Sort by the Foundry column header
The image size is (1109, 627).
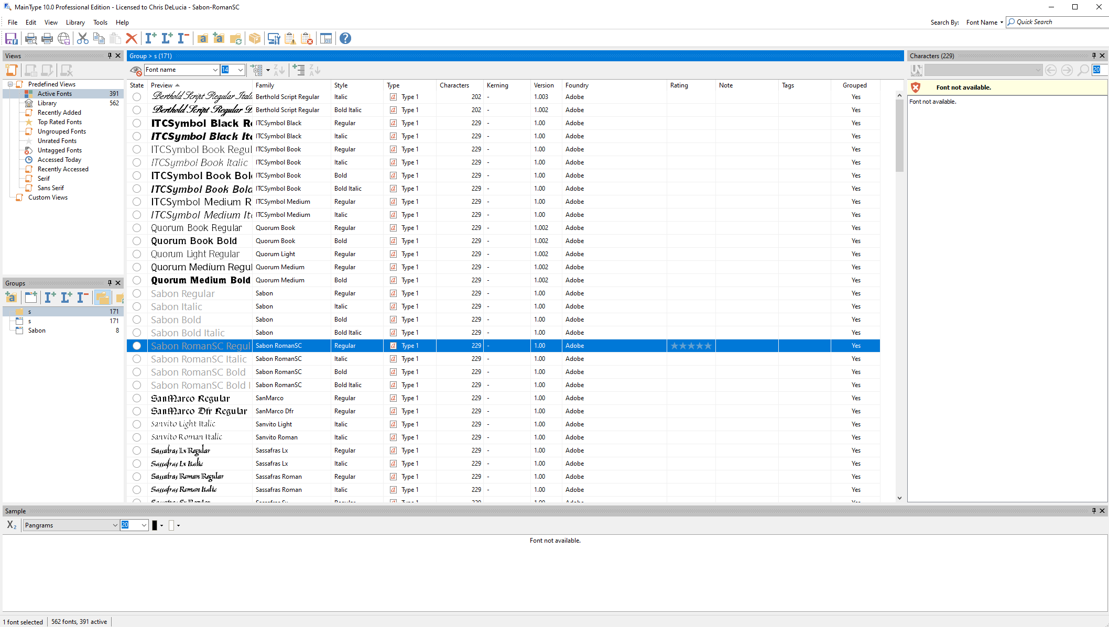point(614,85)
